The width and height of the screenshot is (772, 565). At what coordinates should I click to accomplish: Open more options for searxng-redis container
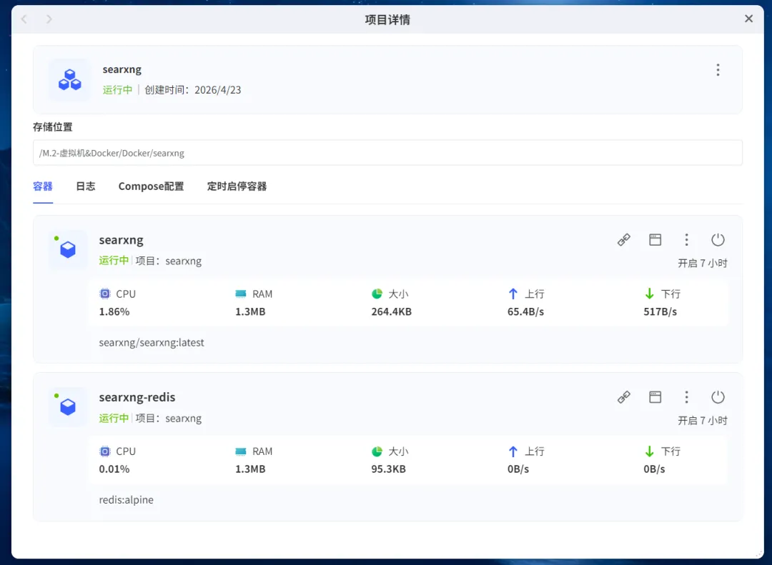point(686,397)
